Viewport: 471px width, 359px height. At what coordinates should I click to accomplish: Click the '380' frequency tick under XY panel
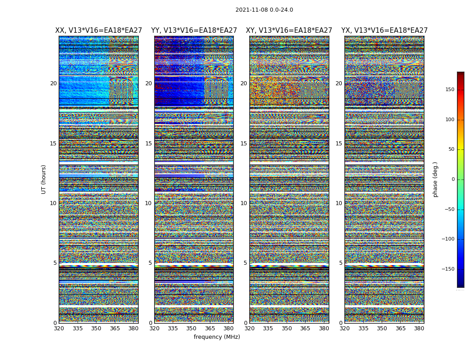click(324, 328)
